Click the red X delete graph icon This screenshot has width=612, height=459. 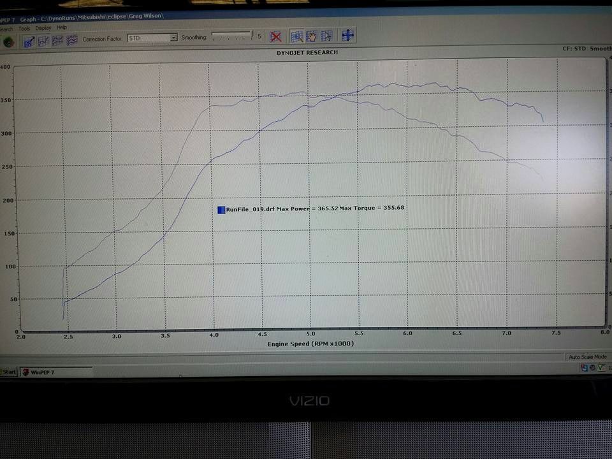(275, 37)
